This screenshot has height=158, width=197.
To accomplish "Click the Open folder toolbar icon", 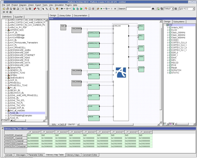I will click(8, 9).
